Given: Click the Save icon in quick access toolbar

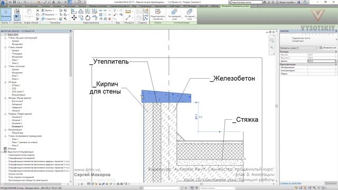Looking at the screenshot, I should [x=14, y=2].
